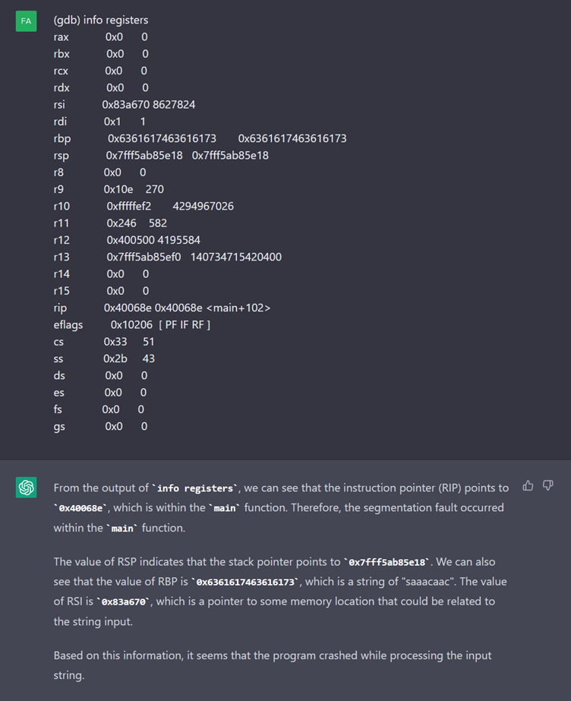Click the [ PF IF RF ] flags text
Viewport: 571px width, 701px height.
[185, 325]
